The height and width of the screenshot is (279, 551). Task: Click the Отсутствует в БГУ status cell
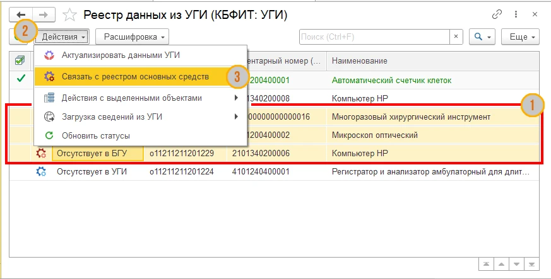point(98,153)
